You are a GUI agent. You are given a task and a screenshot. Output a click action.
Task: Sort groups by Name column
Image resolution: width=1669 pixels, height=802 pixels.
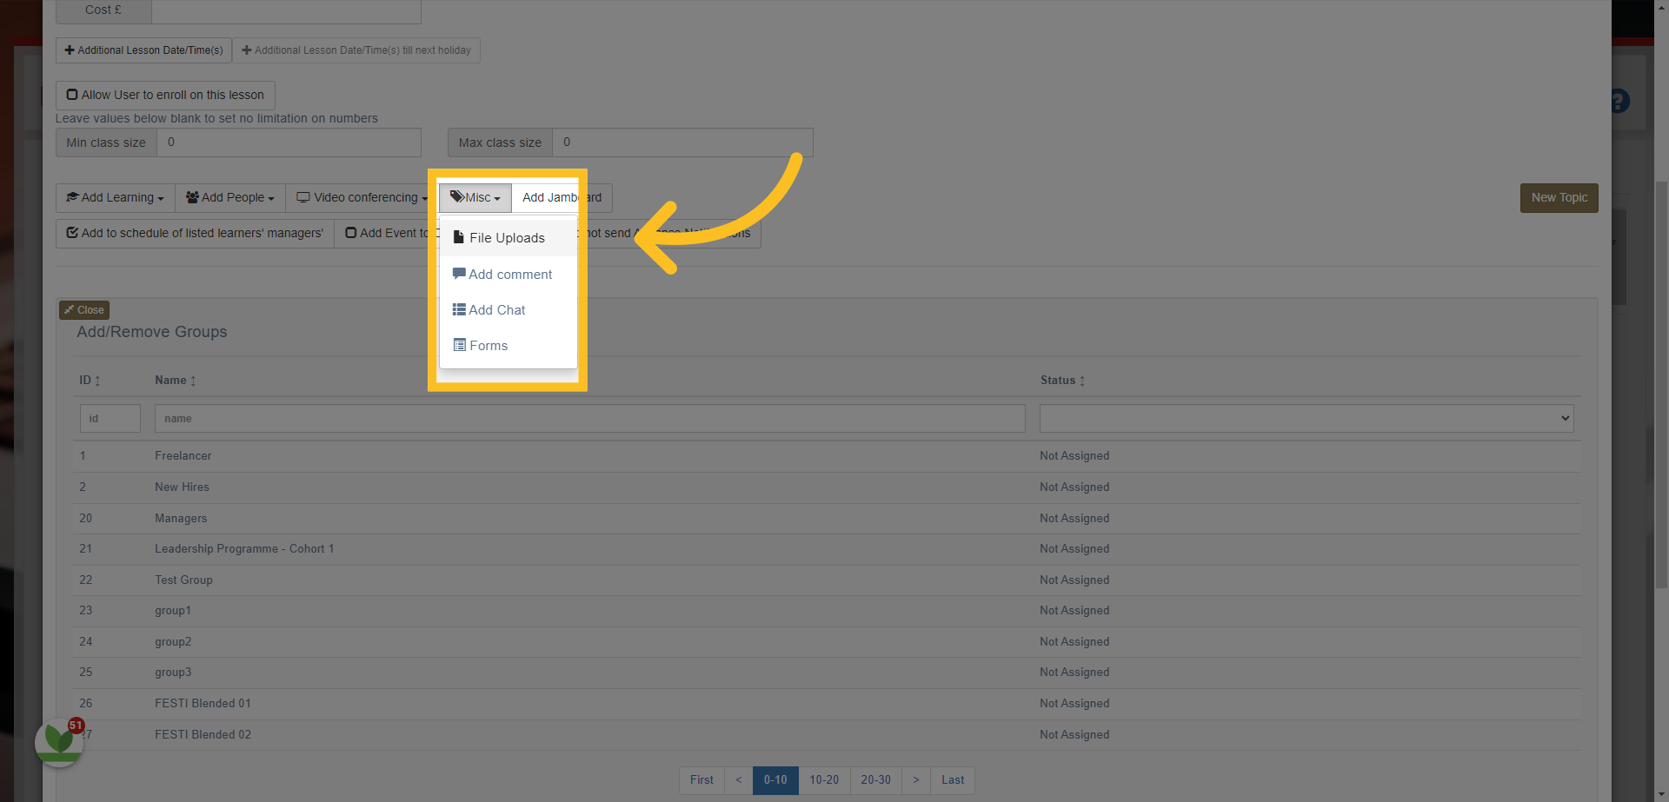point(176,381)
